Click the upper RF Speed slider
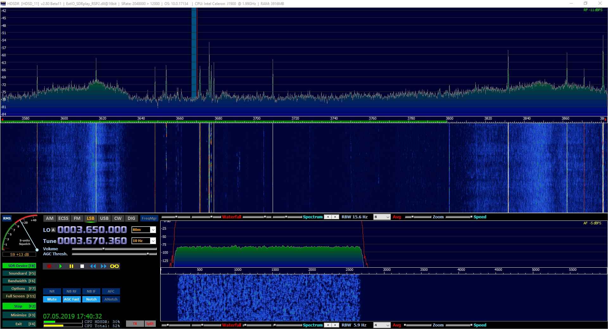Screen dimensions: 608x329 (x=459, y=217)
